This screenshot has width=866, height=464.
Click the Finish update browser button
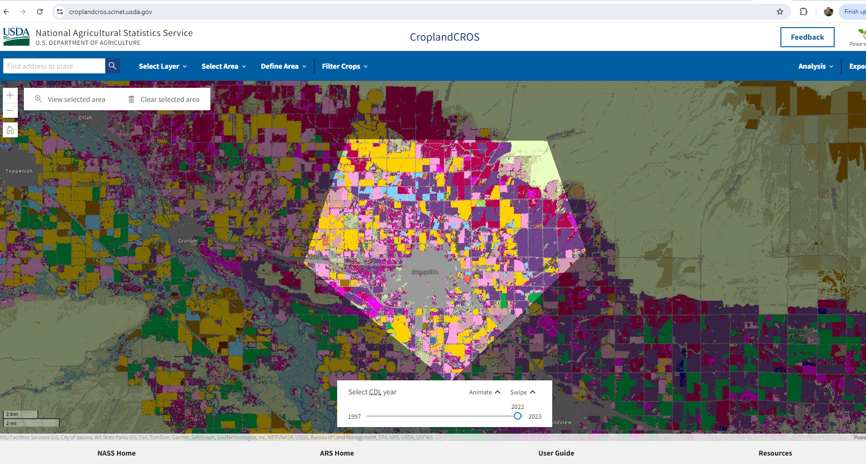(853, 12)
